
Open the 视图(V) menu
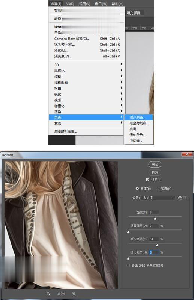pyautogui.click(x=84, y=4)
